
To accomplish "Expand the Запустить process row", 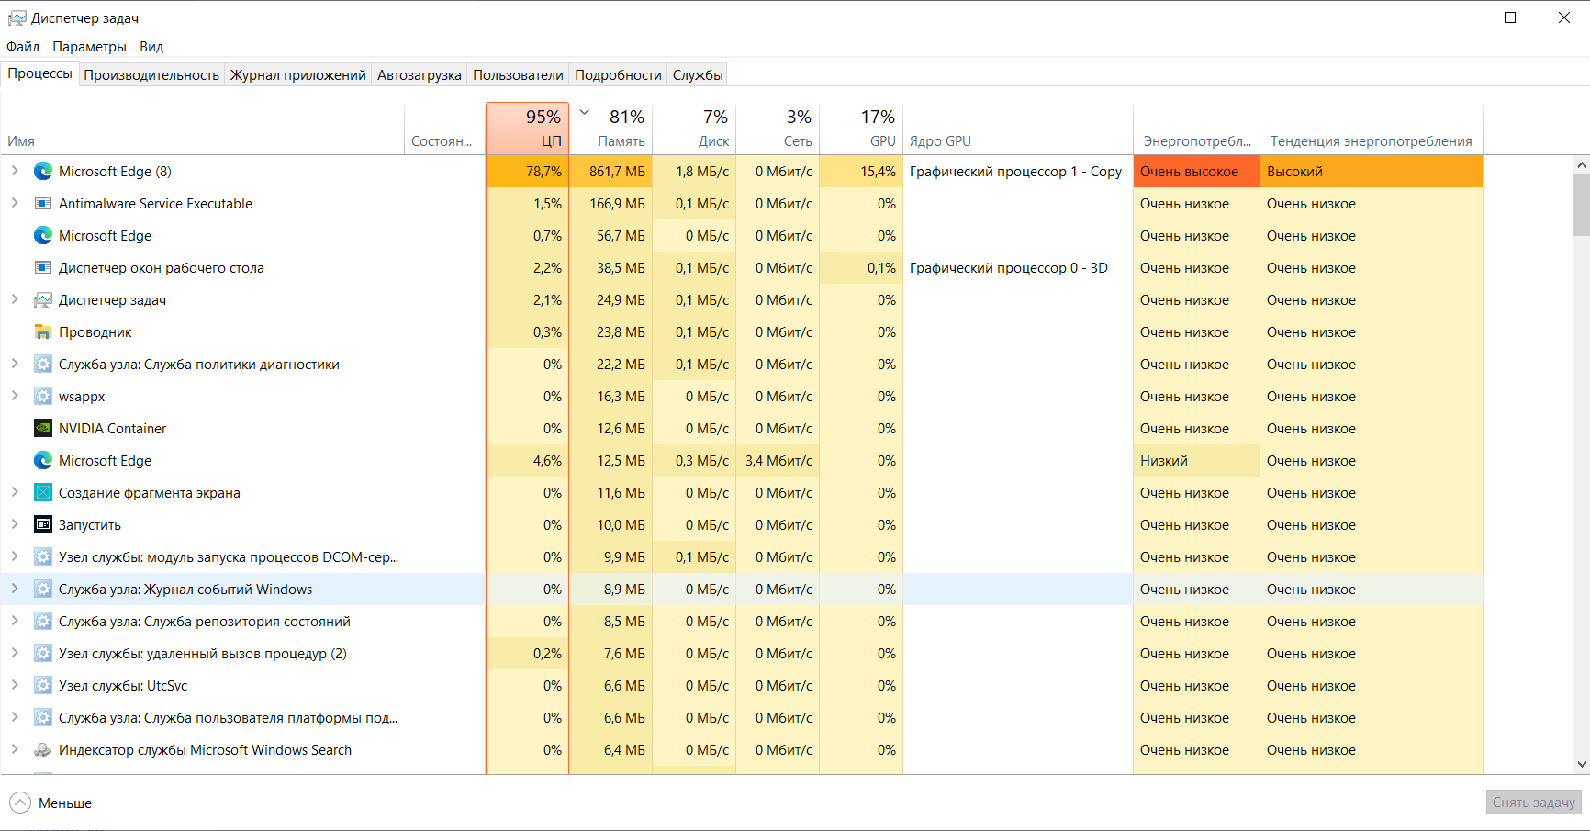I will coord(15,524).
